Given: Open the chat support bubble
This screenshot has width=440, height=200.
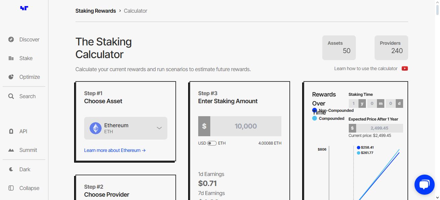Looking at the screenshot, I should [x=425, y=184].
